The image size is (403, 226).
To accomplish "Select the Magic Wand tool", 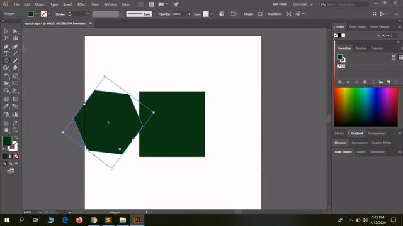I will point(6,38).
